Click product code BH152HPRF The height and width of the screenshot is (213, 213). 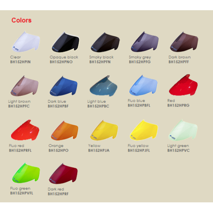(x=58, y=194)
